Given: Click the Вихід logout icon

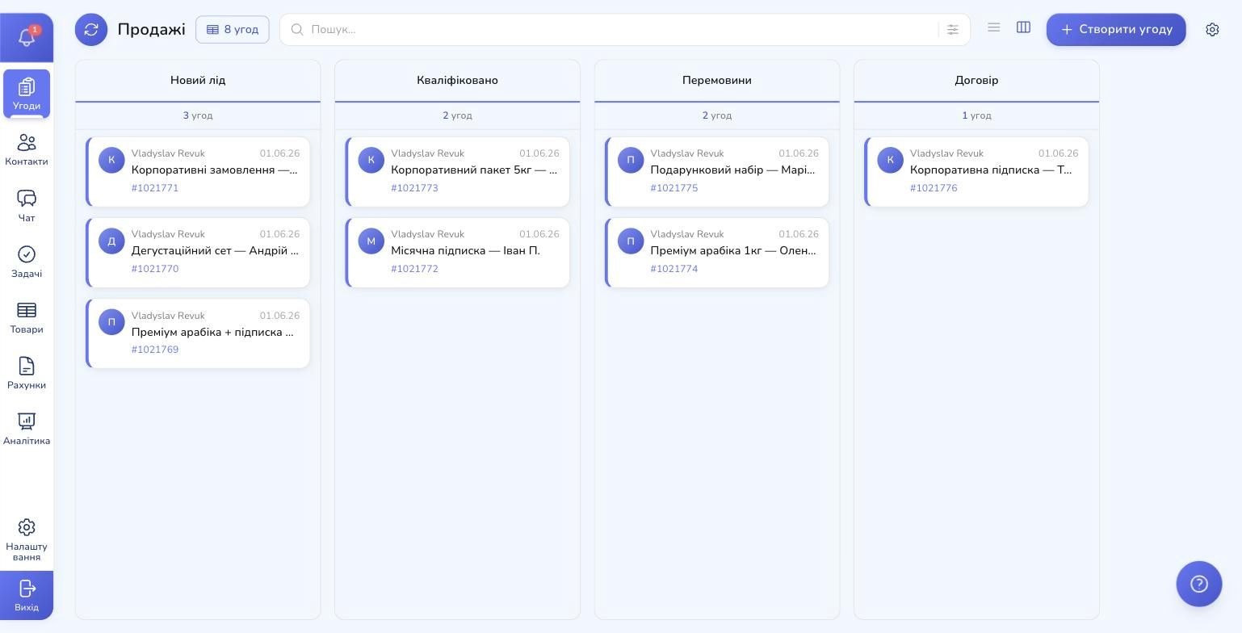Looking at the screenshot, I should coord(27,595).
